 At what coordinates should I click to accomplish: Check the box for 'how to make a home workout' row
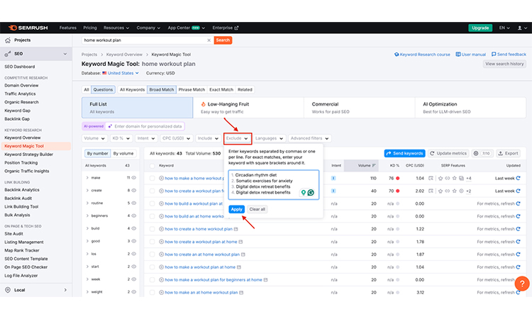tap(152, 178)
